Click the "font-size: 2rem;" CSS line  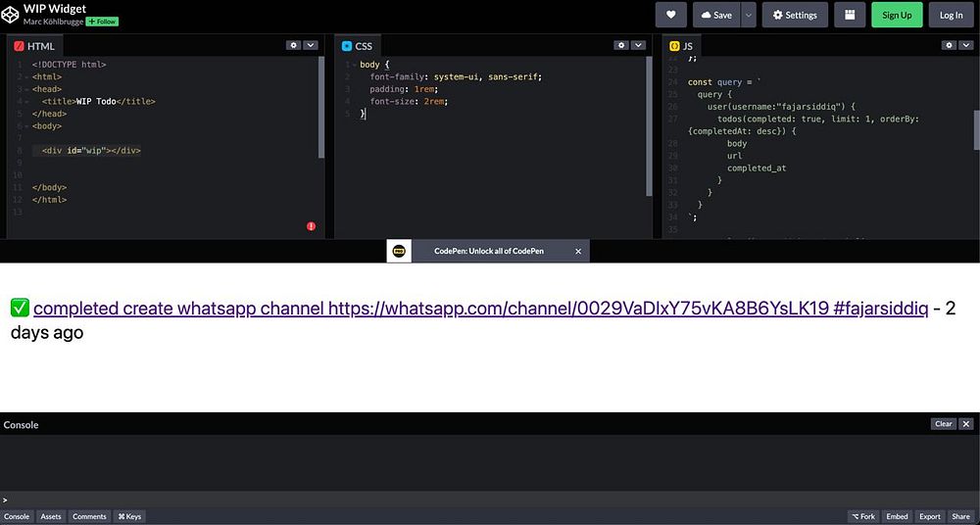(x=410, y=101)
